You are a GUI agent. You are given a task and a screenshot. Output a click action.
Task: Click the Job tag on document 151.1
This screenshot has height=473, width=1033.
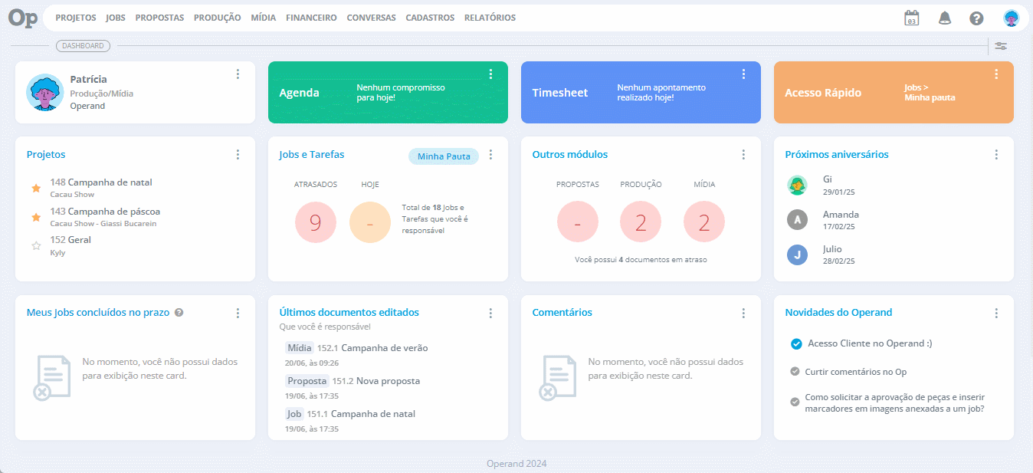(294, 414)
